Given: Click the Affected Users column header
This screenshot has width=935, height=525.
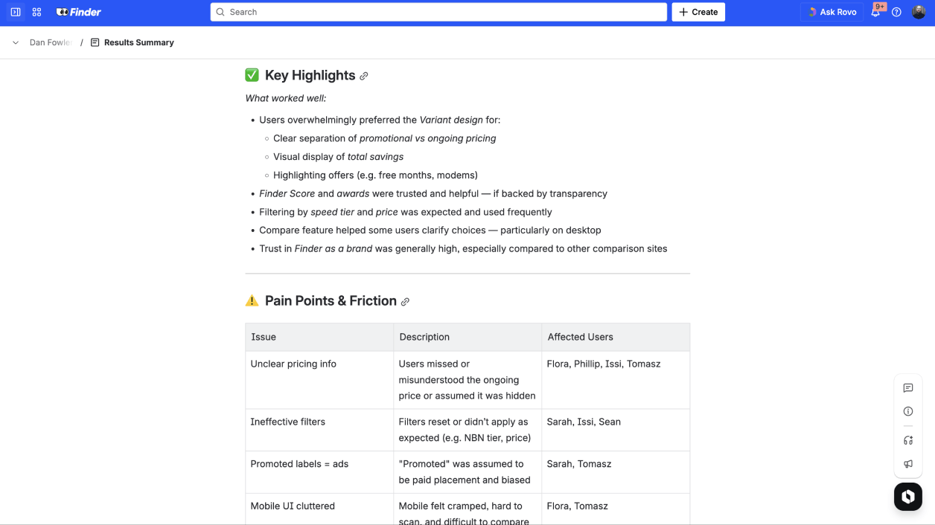Looking at the screenshot, I should (616, 337).
